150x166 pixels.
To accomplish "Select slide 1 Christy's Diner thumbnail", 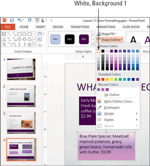I will 21,69.
